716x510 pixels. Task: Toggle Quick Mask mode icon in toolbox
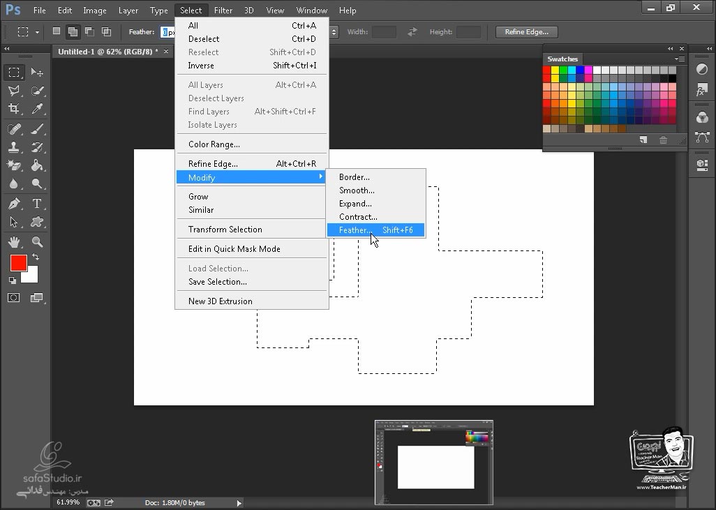coord(14,298)
